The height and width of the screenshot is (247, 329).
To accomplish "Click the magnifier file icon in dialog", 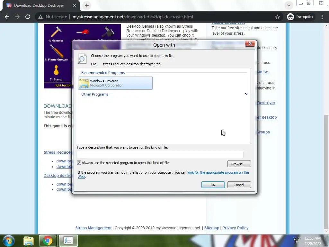I will click(82, 59).
